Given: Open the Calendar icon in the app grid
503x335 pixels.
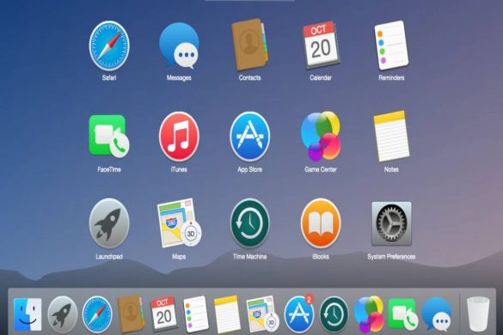Looking at the screenshot, I should pyautogui.click(x=321, y=46).
